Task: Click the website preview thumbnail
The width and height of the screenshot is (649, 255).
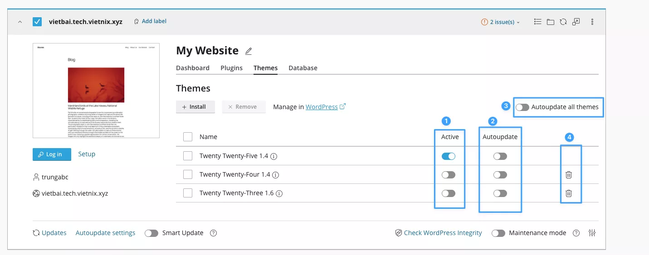Action: (96, 91)
